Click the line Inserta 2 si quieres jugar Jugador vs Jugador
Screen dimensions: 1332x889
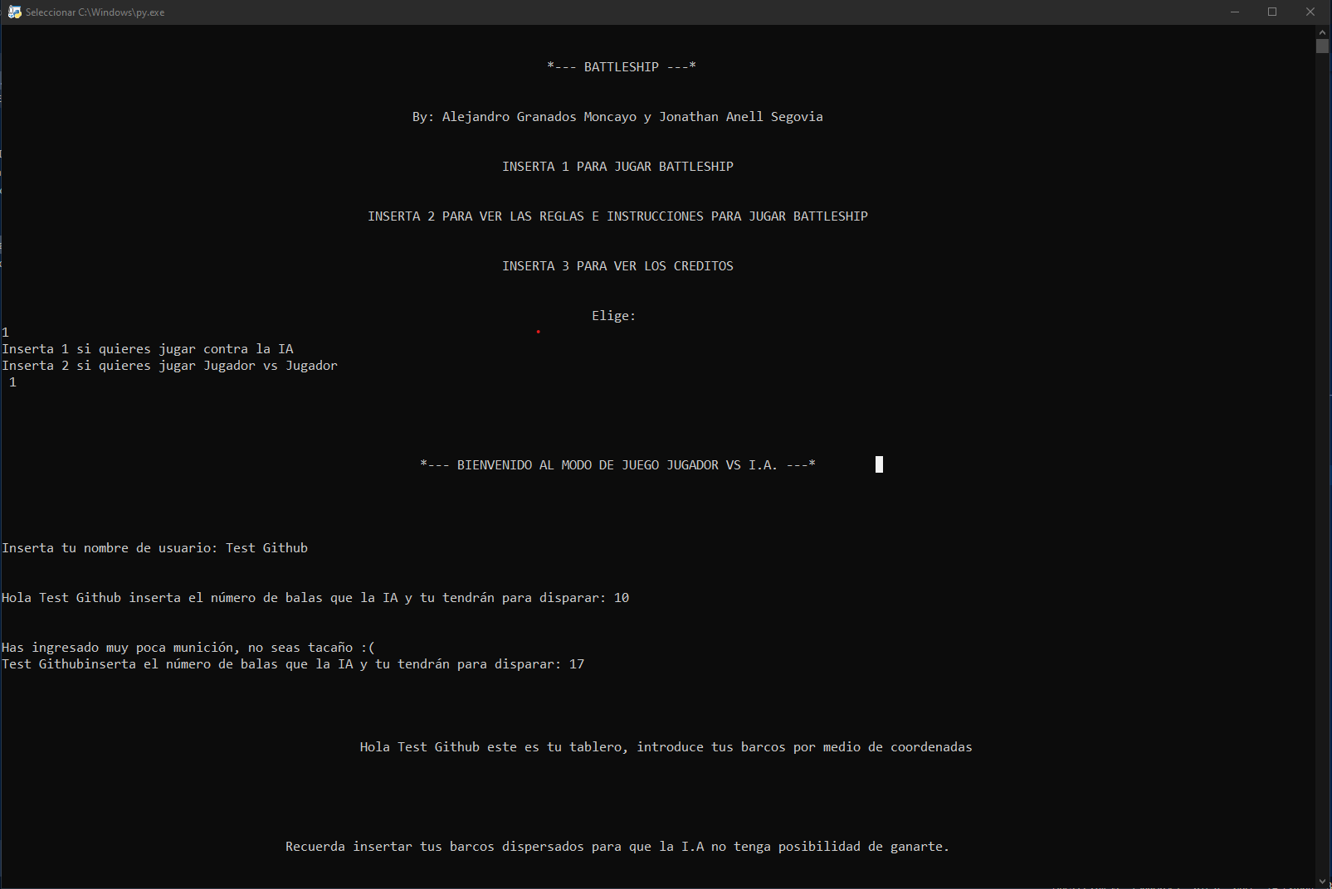(x=168, y=365)
